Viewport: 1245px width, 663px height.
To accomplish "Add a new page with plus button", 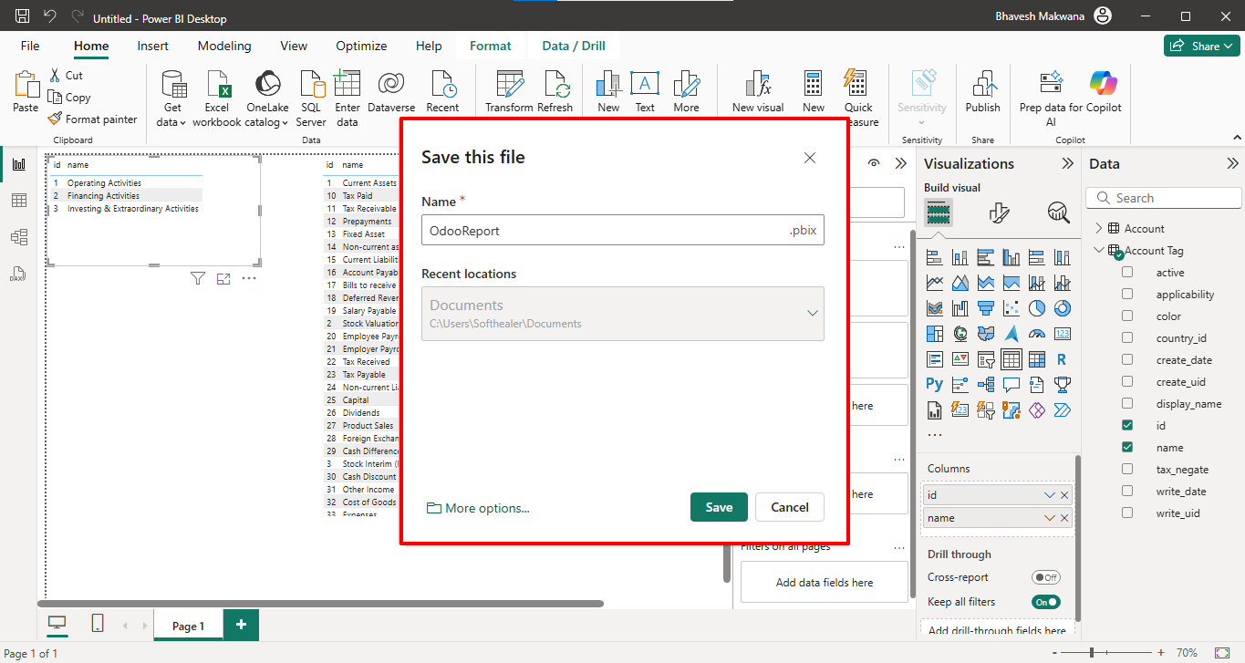I will (x=241, y=625).
